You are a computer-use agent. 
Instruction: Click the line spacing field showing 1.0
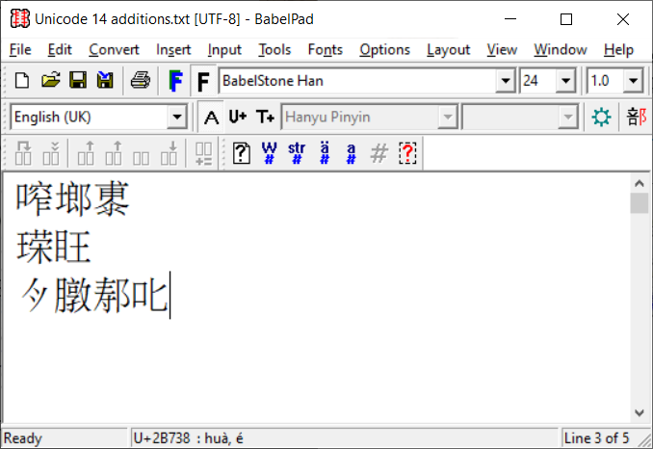coord(605,80)
